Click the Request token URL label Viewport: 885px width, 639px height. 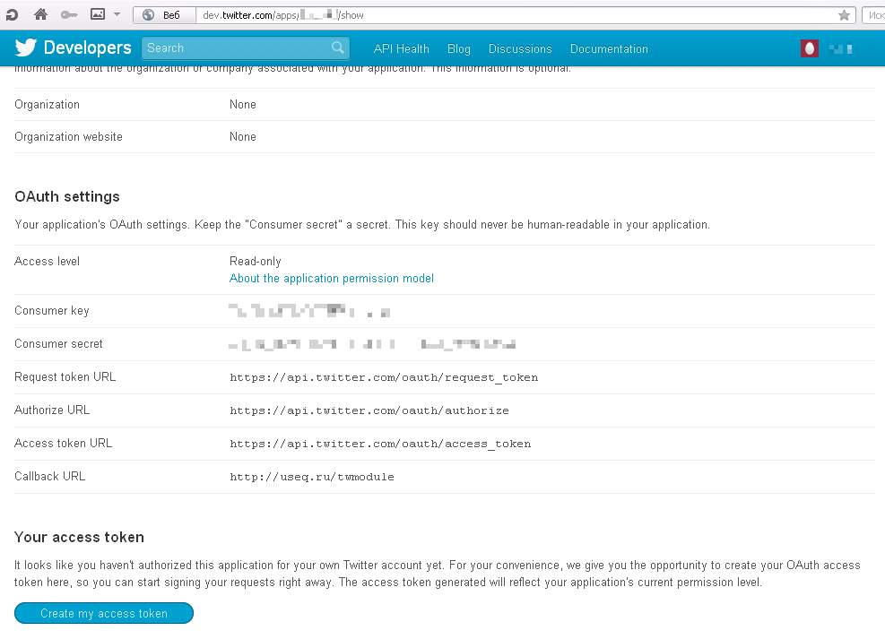pyautogui.click(x=65, y=376)
